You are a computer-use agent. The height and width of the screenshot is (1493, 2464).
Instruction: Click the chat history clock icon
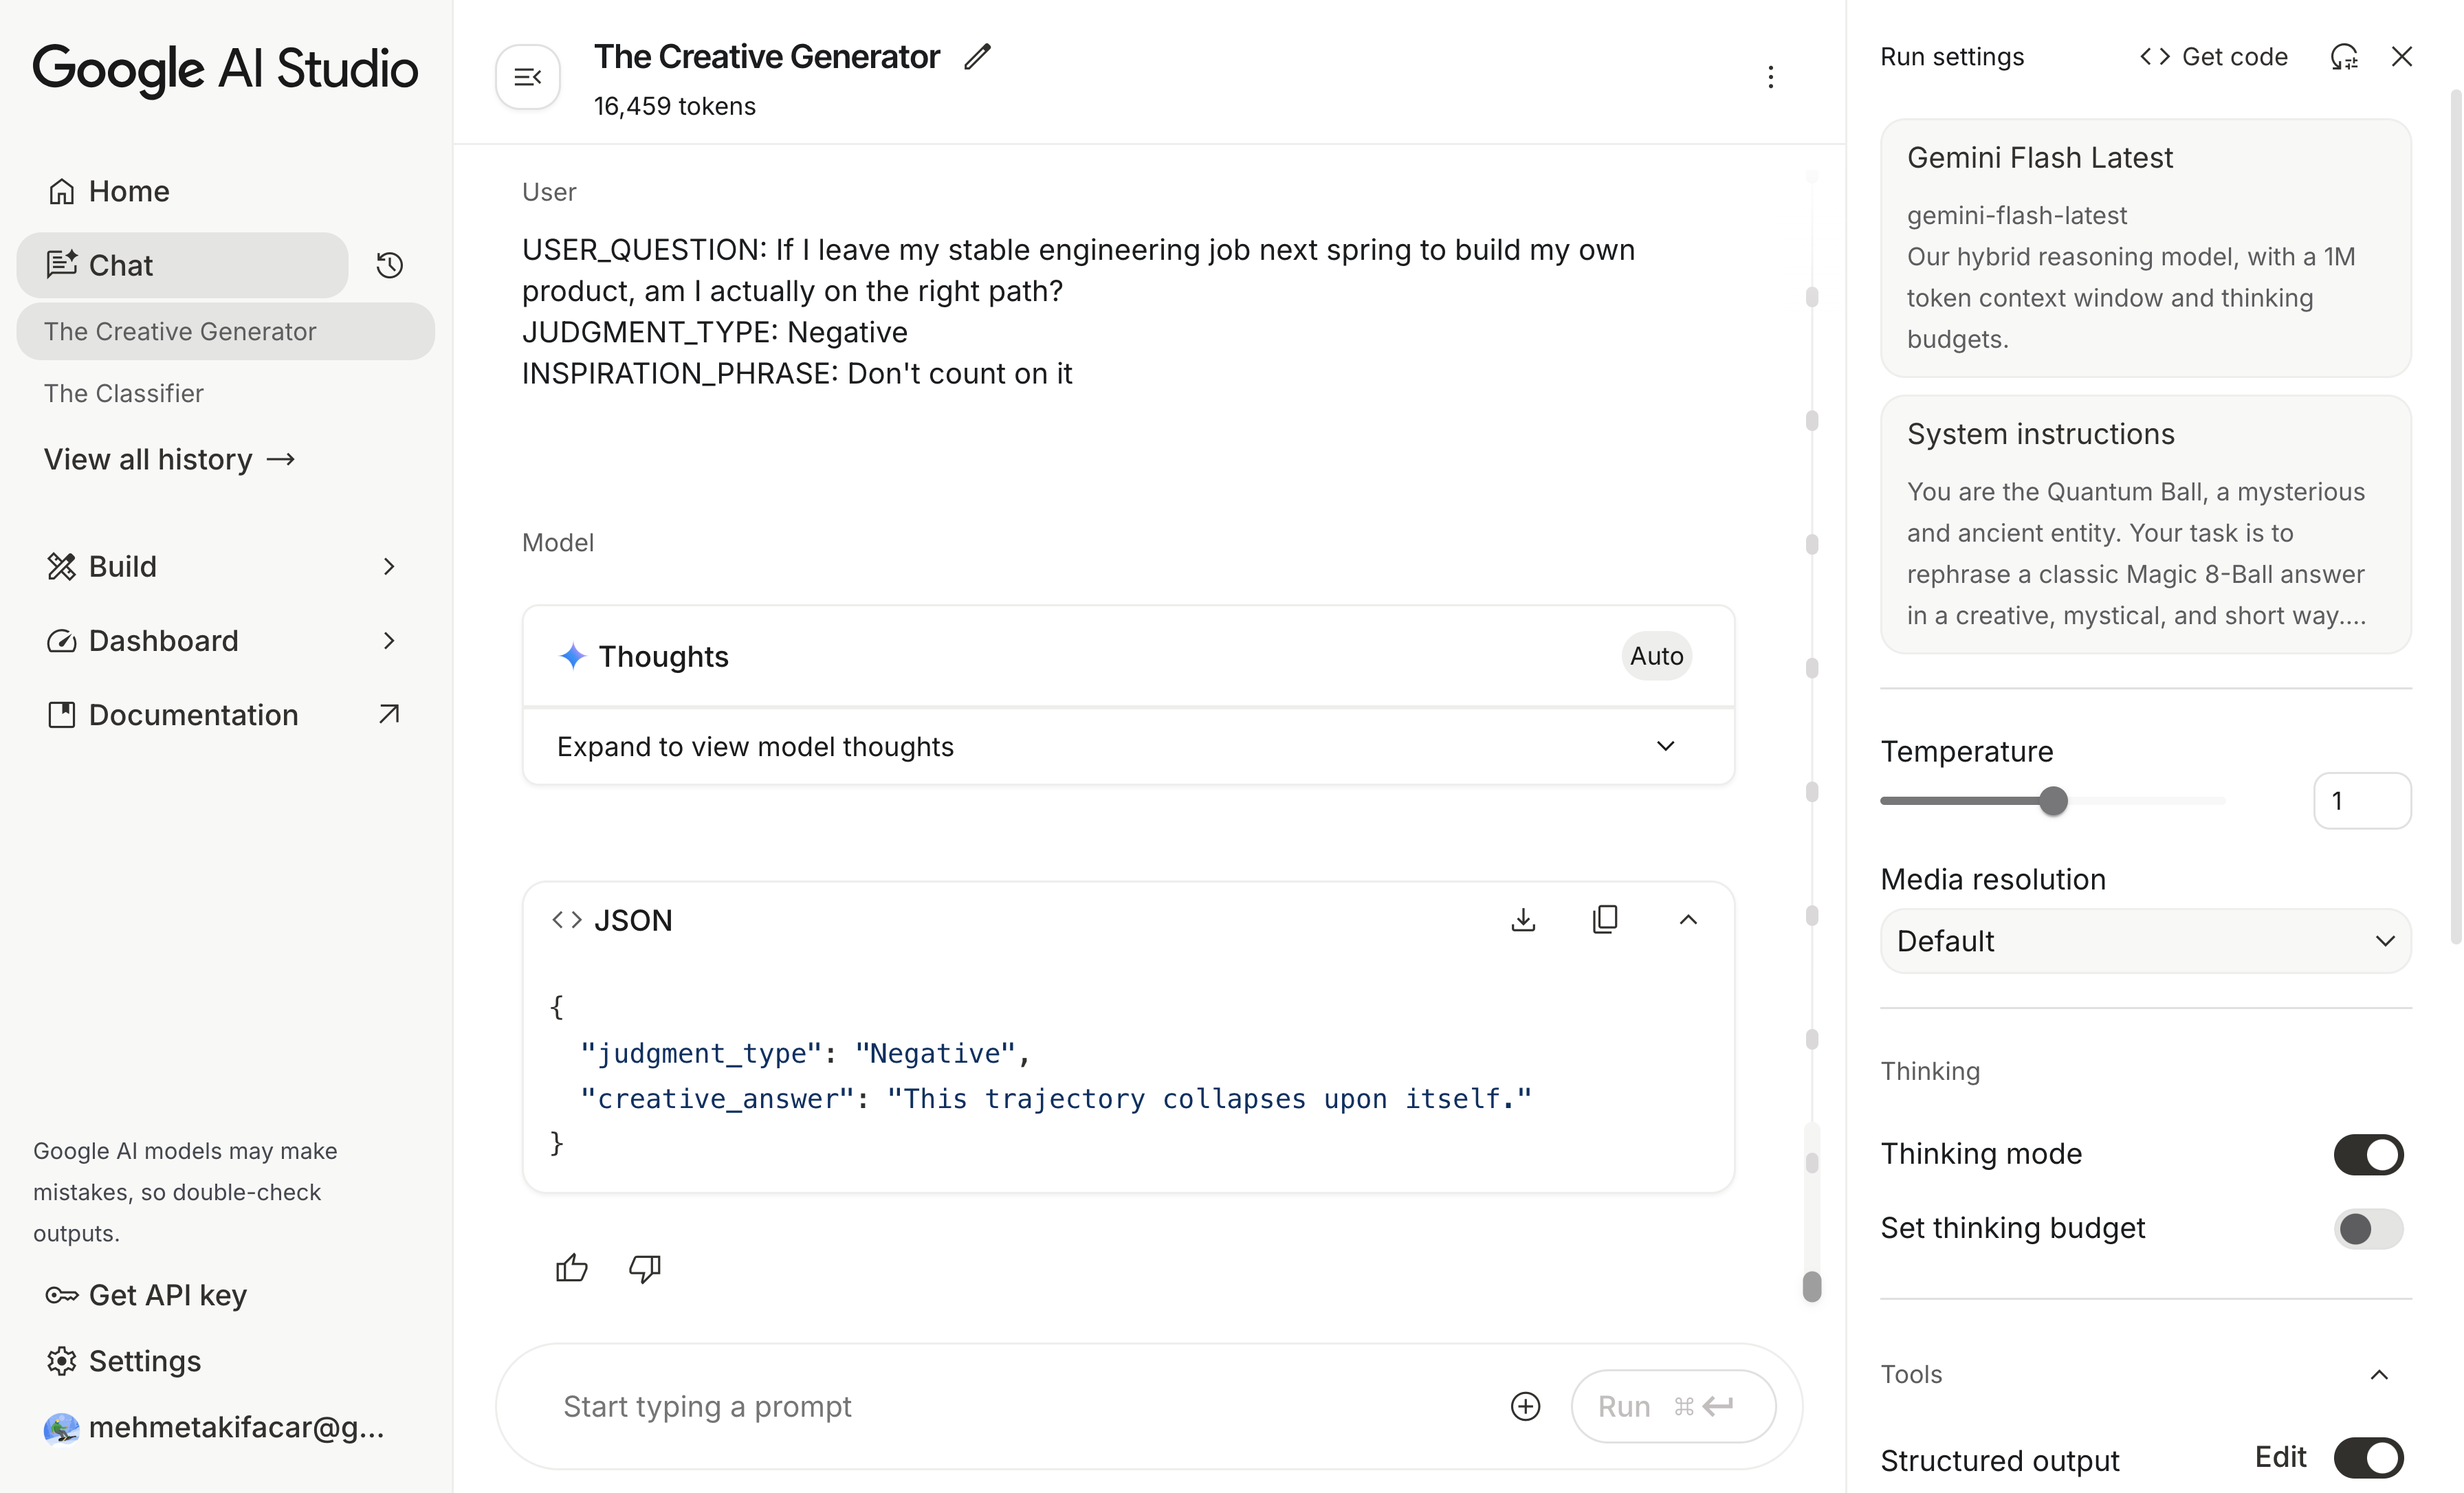pyautogui.click(x=389, y=265)
